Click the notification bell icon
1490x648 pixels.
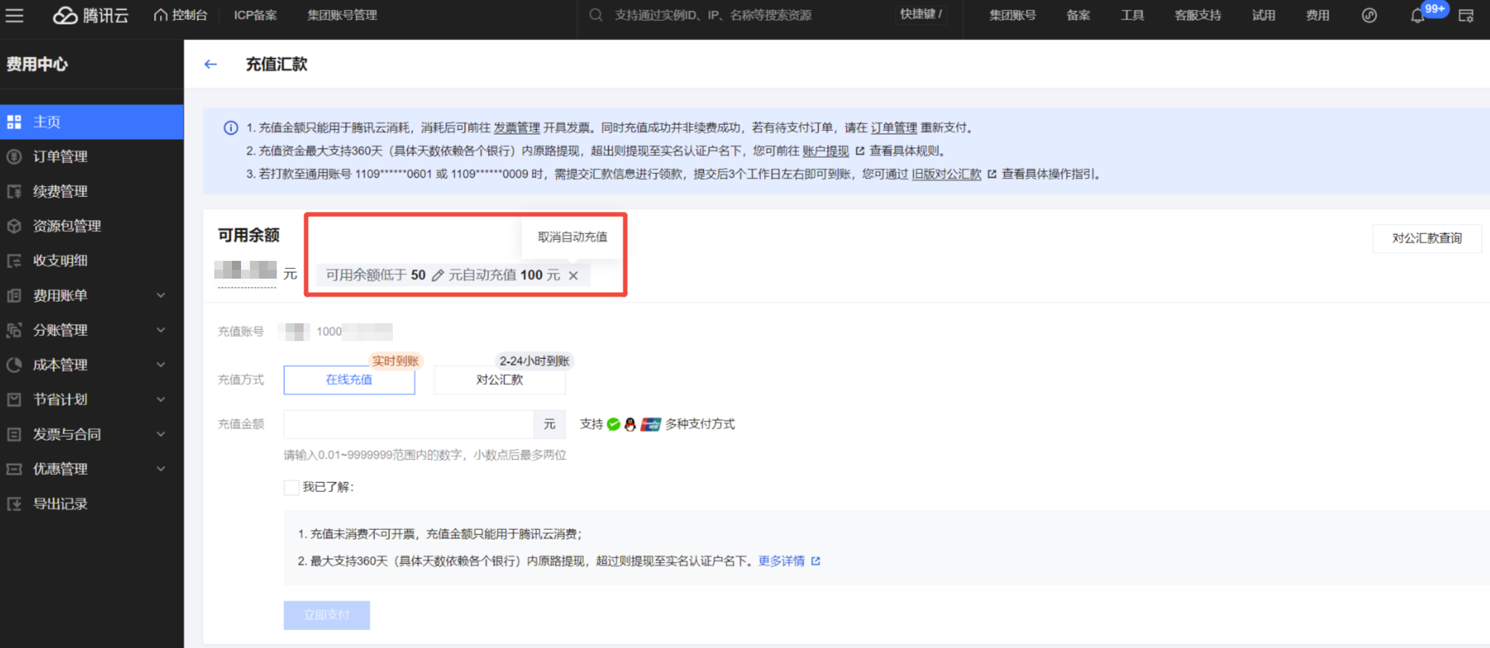click(1417, 16)
